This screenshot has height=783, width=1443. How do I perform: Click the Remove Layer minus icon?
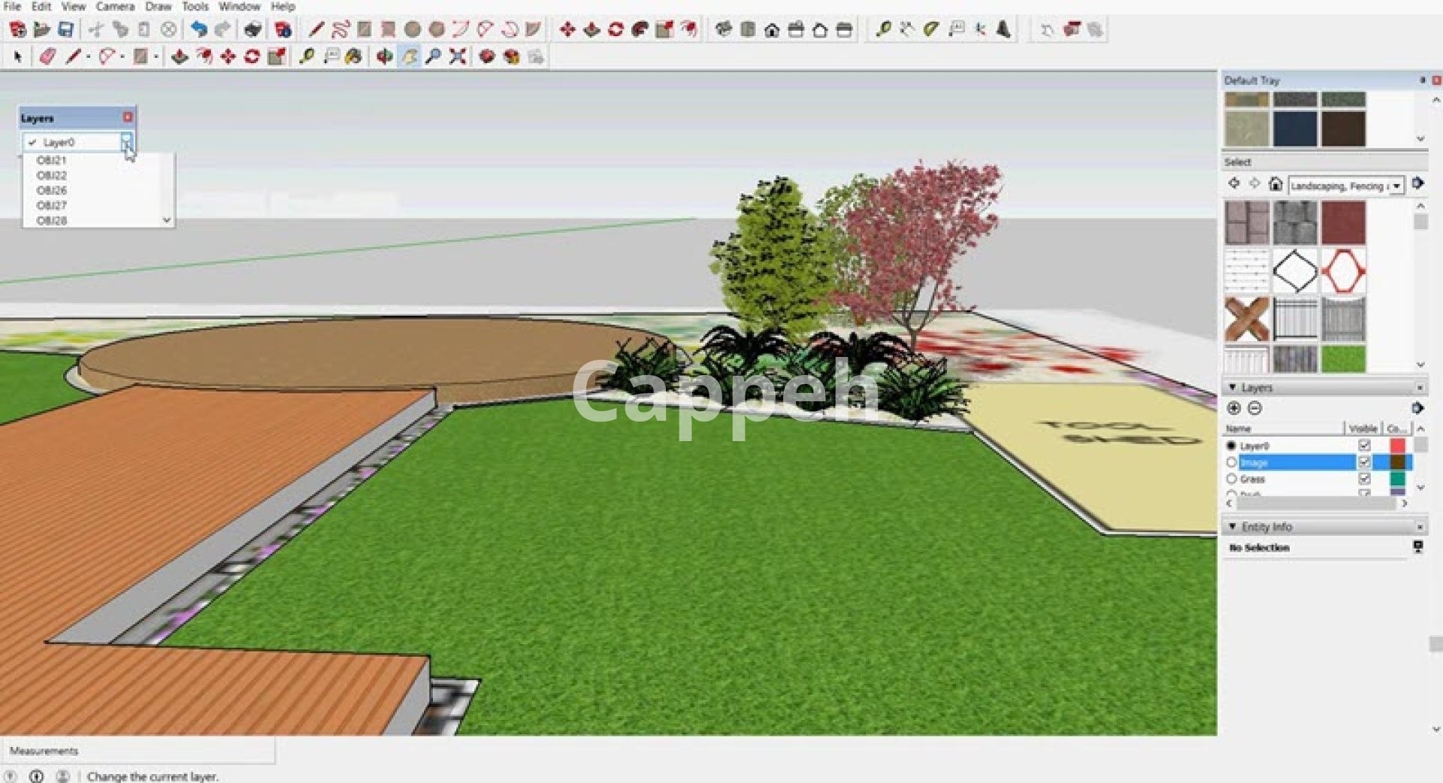pos(1254,408)
